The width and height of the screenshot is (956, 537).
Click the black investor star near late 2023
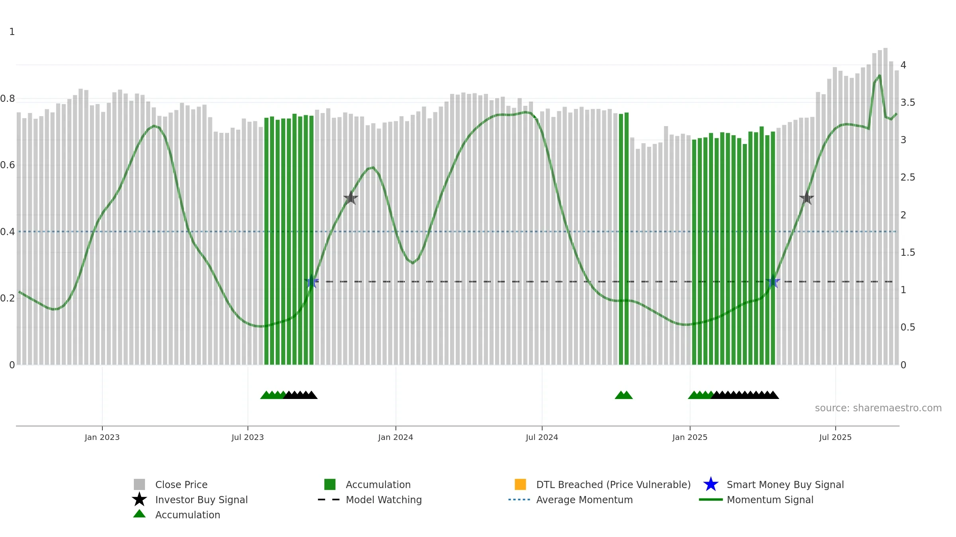[351, 198]
